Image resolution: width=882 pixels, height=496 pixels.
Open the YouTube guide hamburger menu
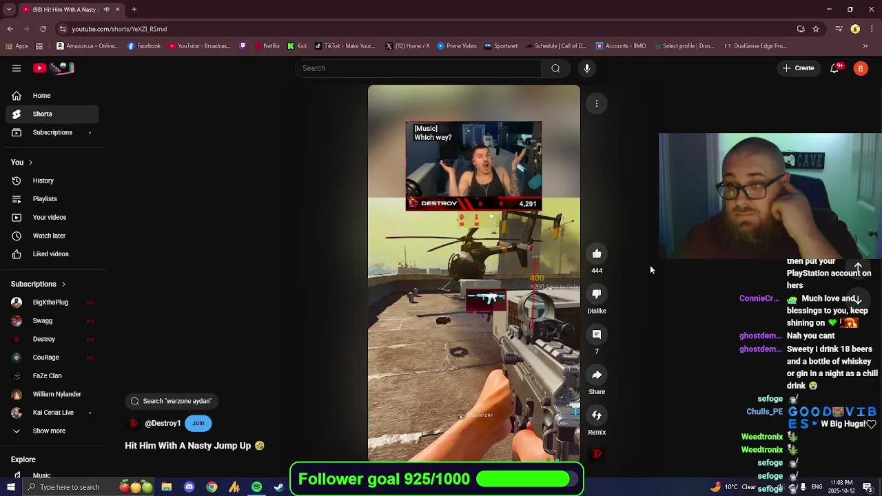coord(17,68)
